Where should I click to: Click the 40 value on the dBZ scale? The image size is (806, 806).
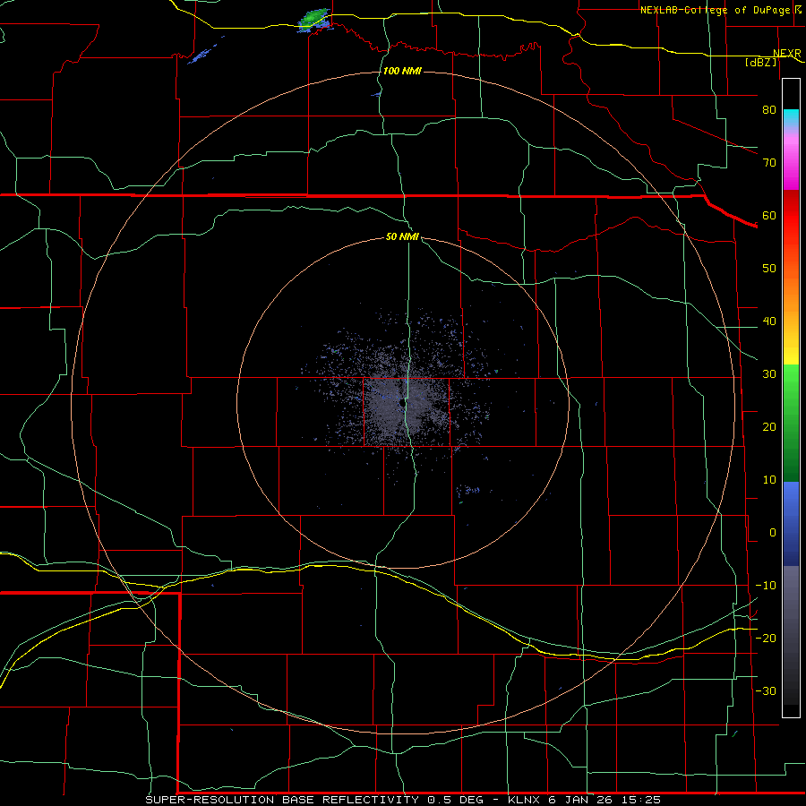tap(769, 322)
